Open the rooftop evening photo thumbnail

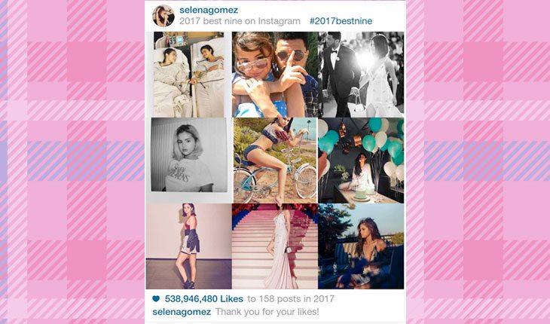click(x=361, y=246)
